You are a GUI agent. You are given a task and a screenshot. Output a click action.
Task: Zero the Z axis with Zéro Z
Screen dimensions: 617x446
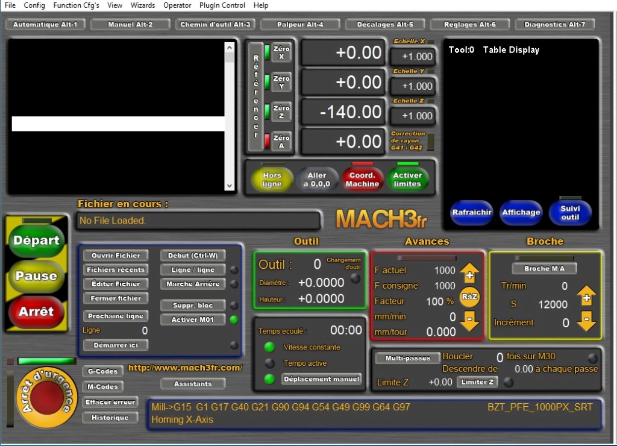(x=281, y=111)
